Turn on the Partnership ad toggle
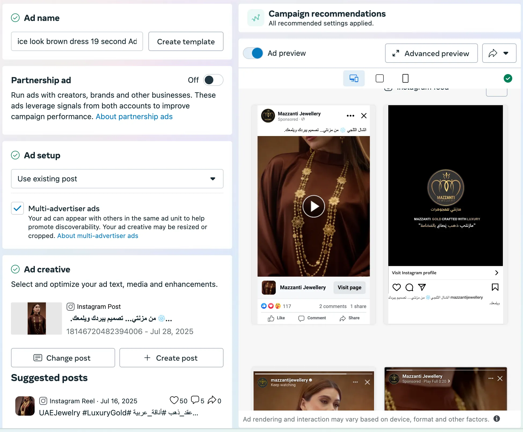Viewport: 523px width, 432px height. tap(213, 80)
